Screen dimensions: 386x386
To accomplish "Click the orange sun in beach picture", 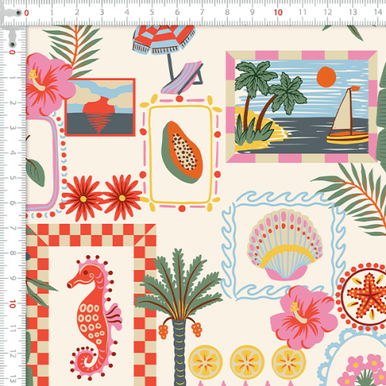I will 327,76.
